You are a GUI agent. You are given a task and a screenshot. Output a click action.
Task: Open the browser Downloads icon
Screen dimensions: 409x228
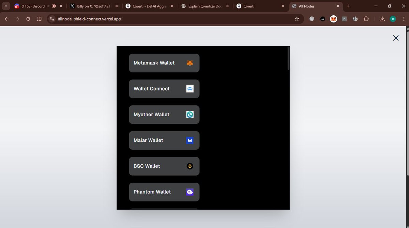coord(382,19)
